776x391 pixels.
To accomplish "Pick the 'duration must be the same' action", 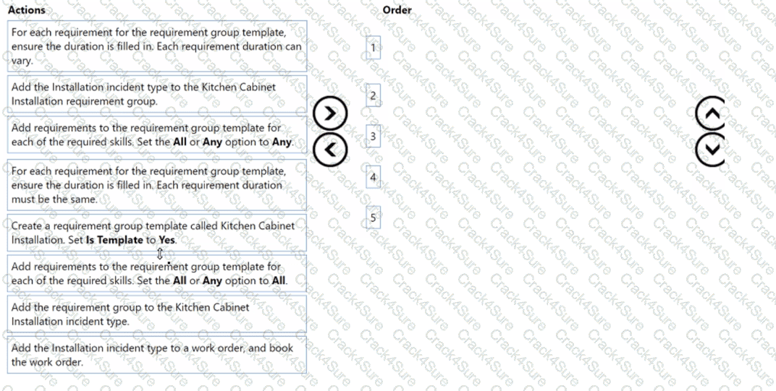I will (x=157, y=184).
